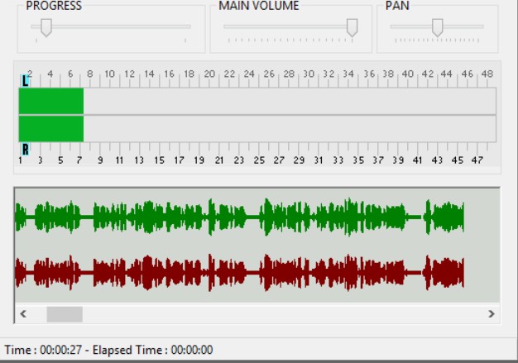The width and height of the screenshot is (518, 363).
Task: Click the right scroll arrow under waveform
Action: [492, 314]
